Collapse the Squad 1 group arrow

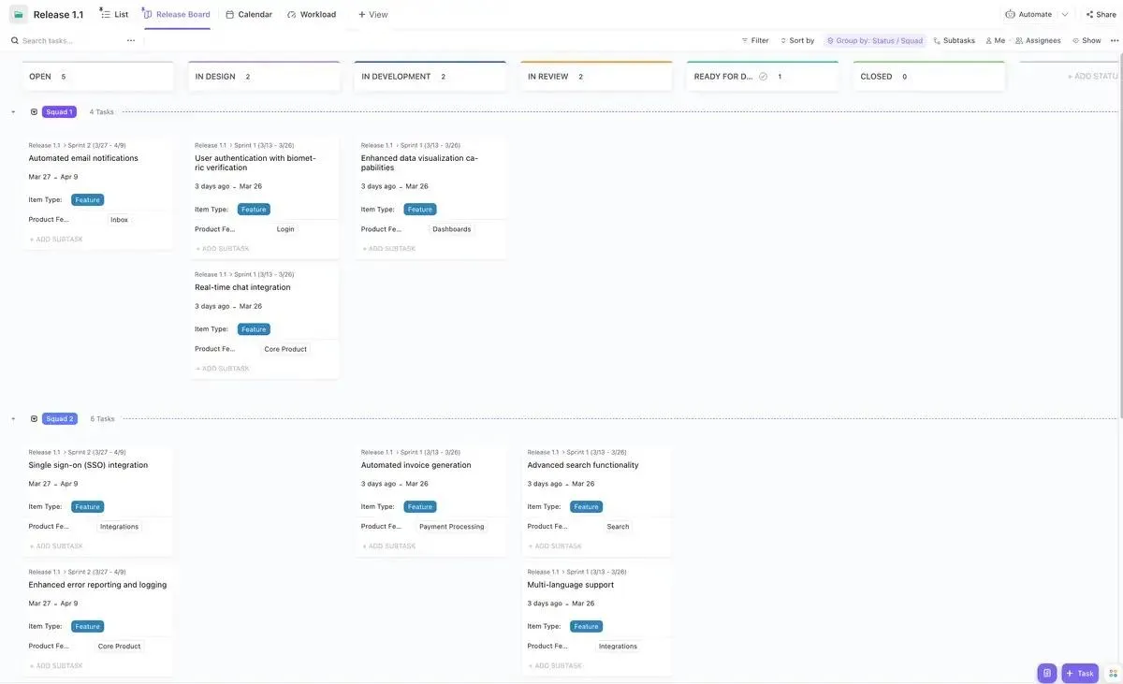13,112
